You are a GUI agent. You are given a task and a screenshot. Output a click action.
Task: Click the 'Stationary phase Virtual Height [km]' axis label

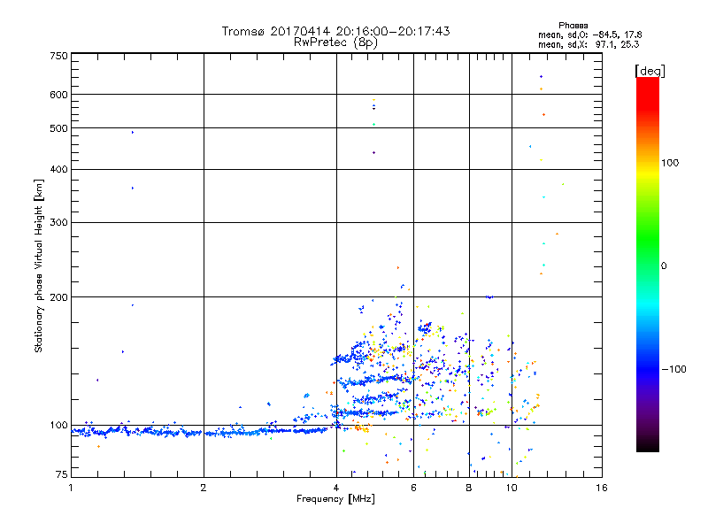[39, 266]
